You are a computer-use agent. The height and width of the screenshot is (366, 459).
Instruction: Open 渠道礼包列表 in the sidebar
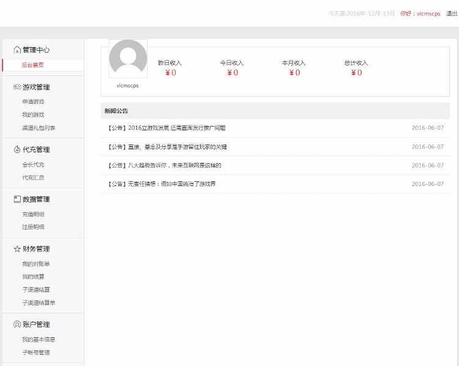tap(39, 128)
